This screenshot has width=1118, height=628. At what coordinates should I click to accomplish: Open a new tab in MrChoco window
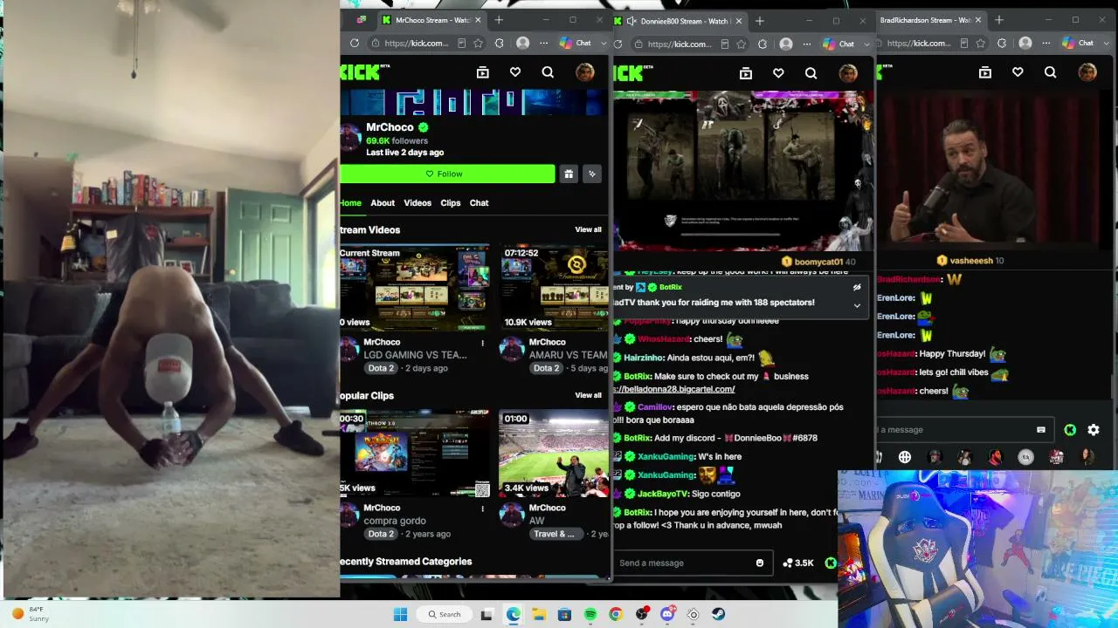(499, 20)
